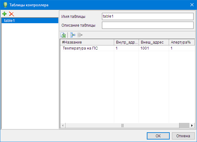The height and width of the screenshot is (142, 197).
Task: Click the horizontal scrollbar thumb
Action: (122, 125)
